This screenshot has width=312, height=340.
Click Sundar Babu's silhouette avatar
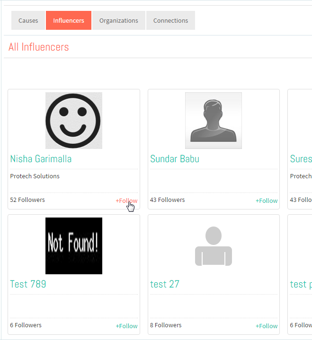tap(214, 121)
